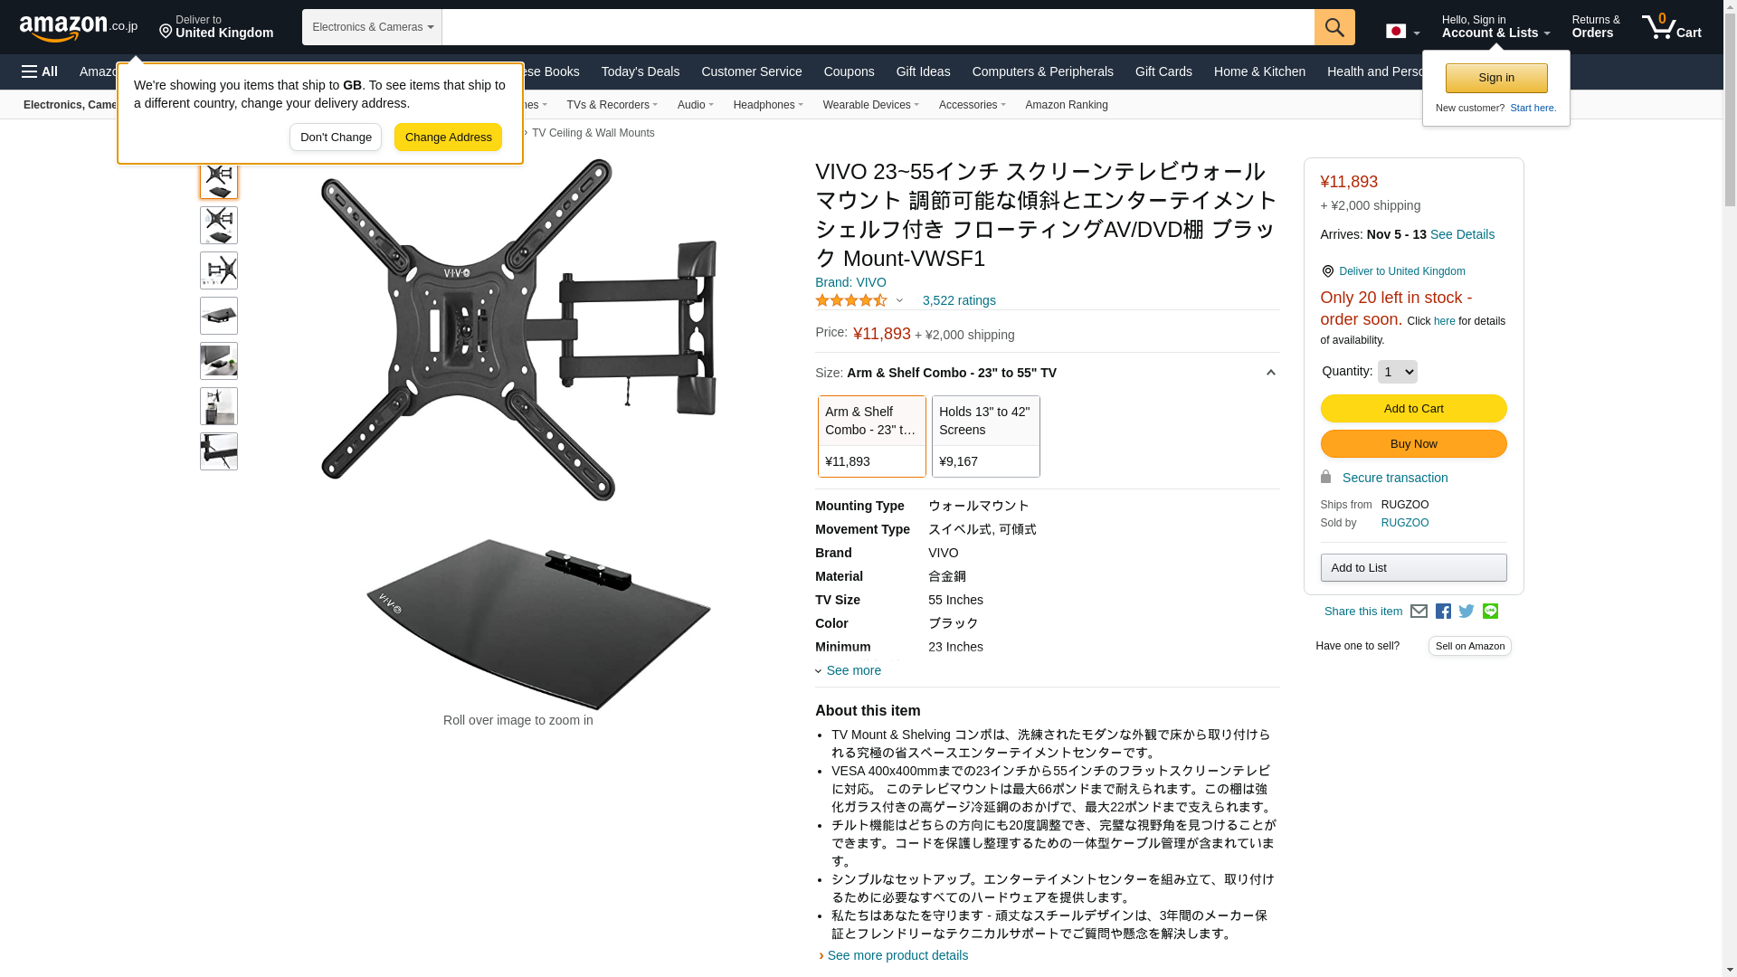
Task: Select Holds 13" to 42" Screens size option
Action: click(x=985, y=436)
